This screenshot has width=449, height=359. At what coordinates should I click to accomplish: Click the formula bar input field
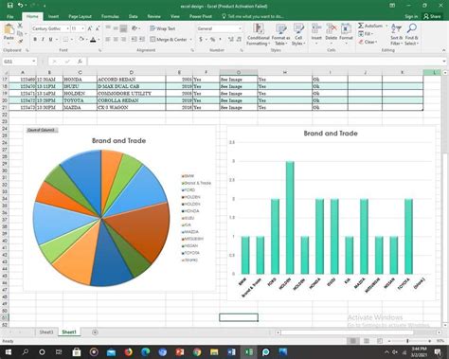(265, 62)
